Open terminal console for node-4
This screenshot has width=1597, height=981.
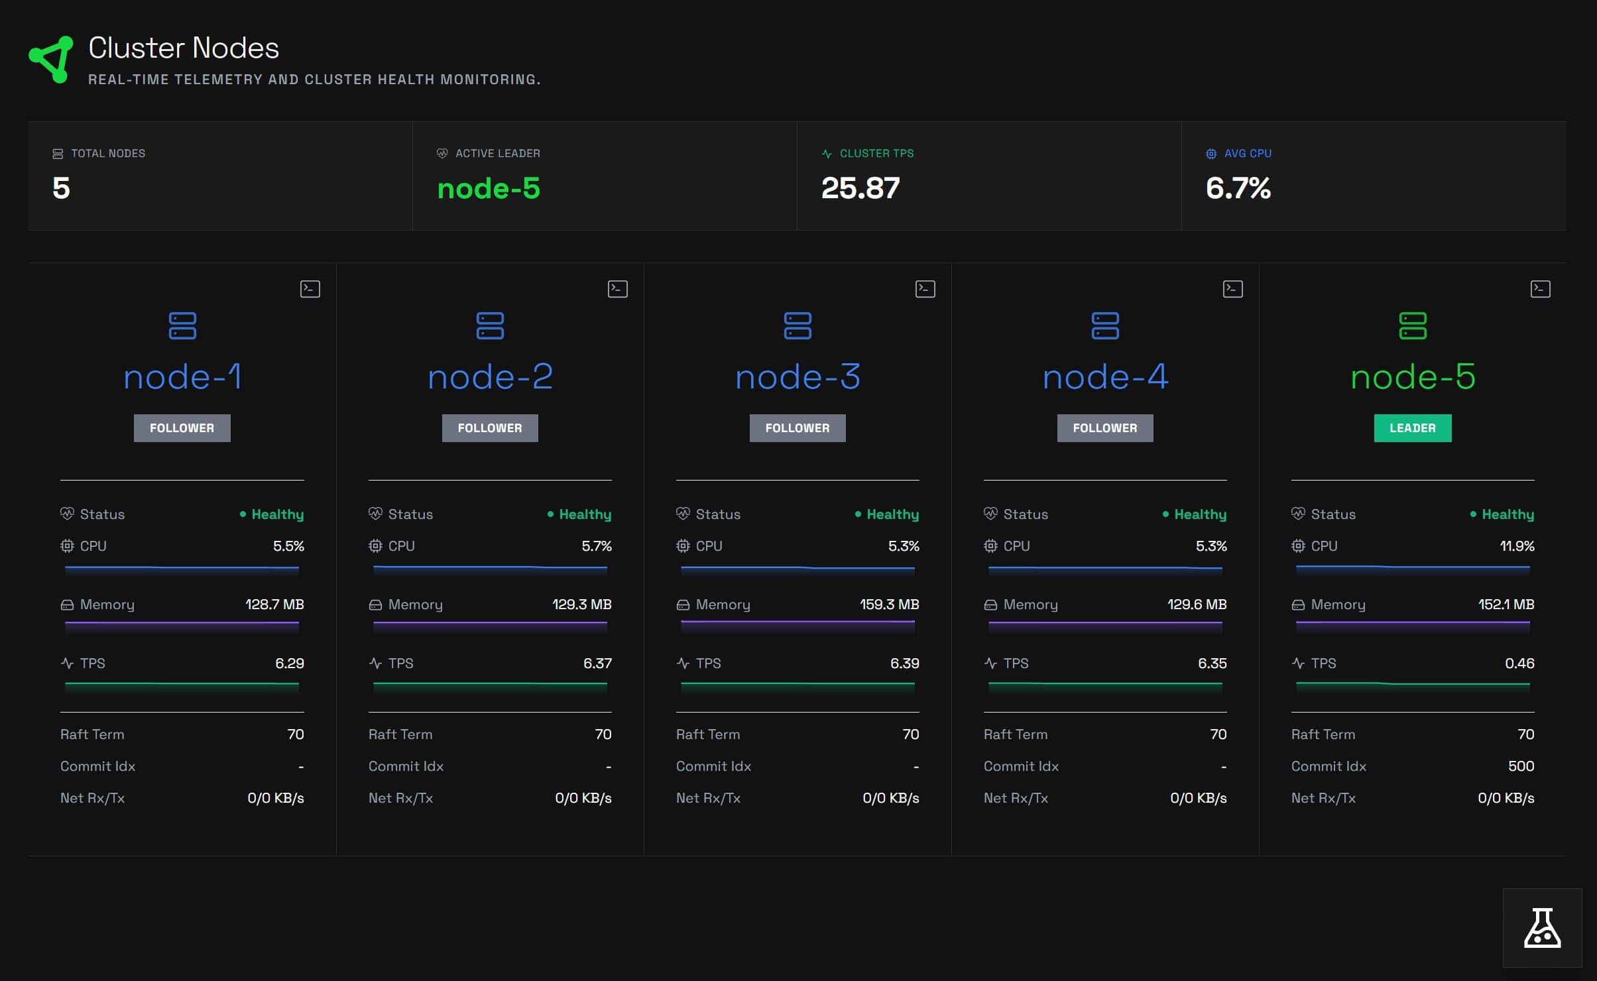1233,289
